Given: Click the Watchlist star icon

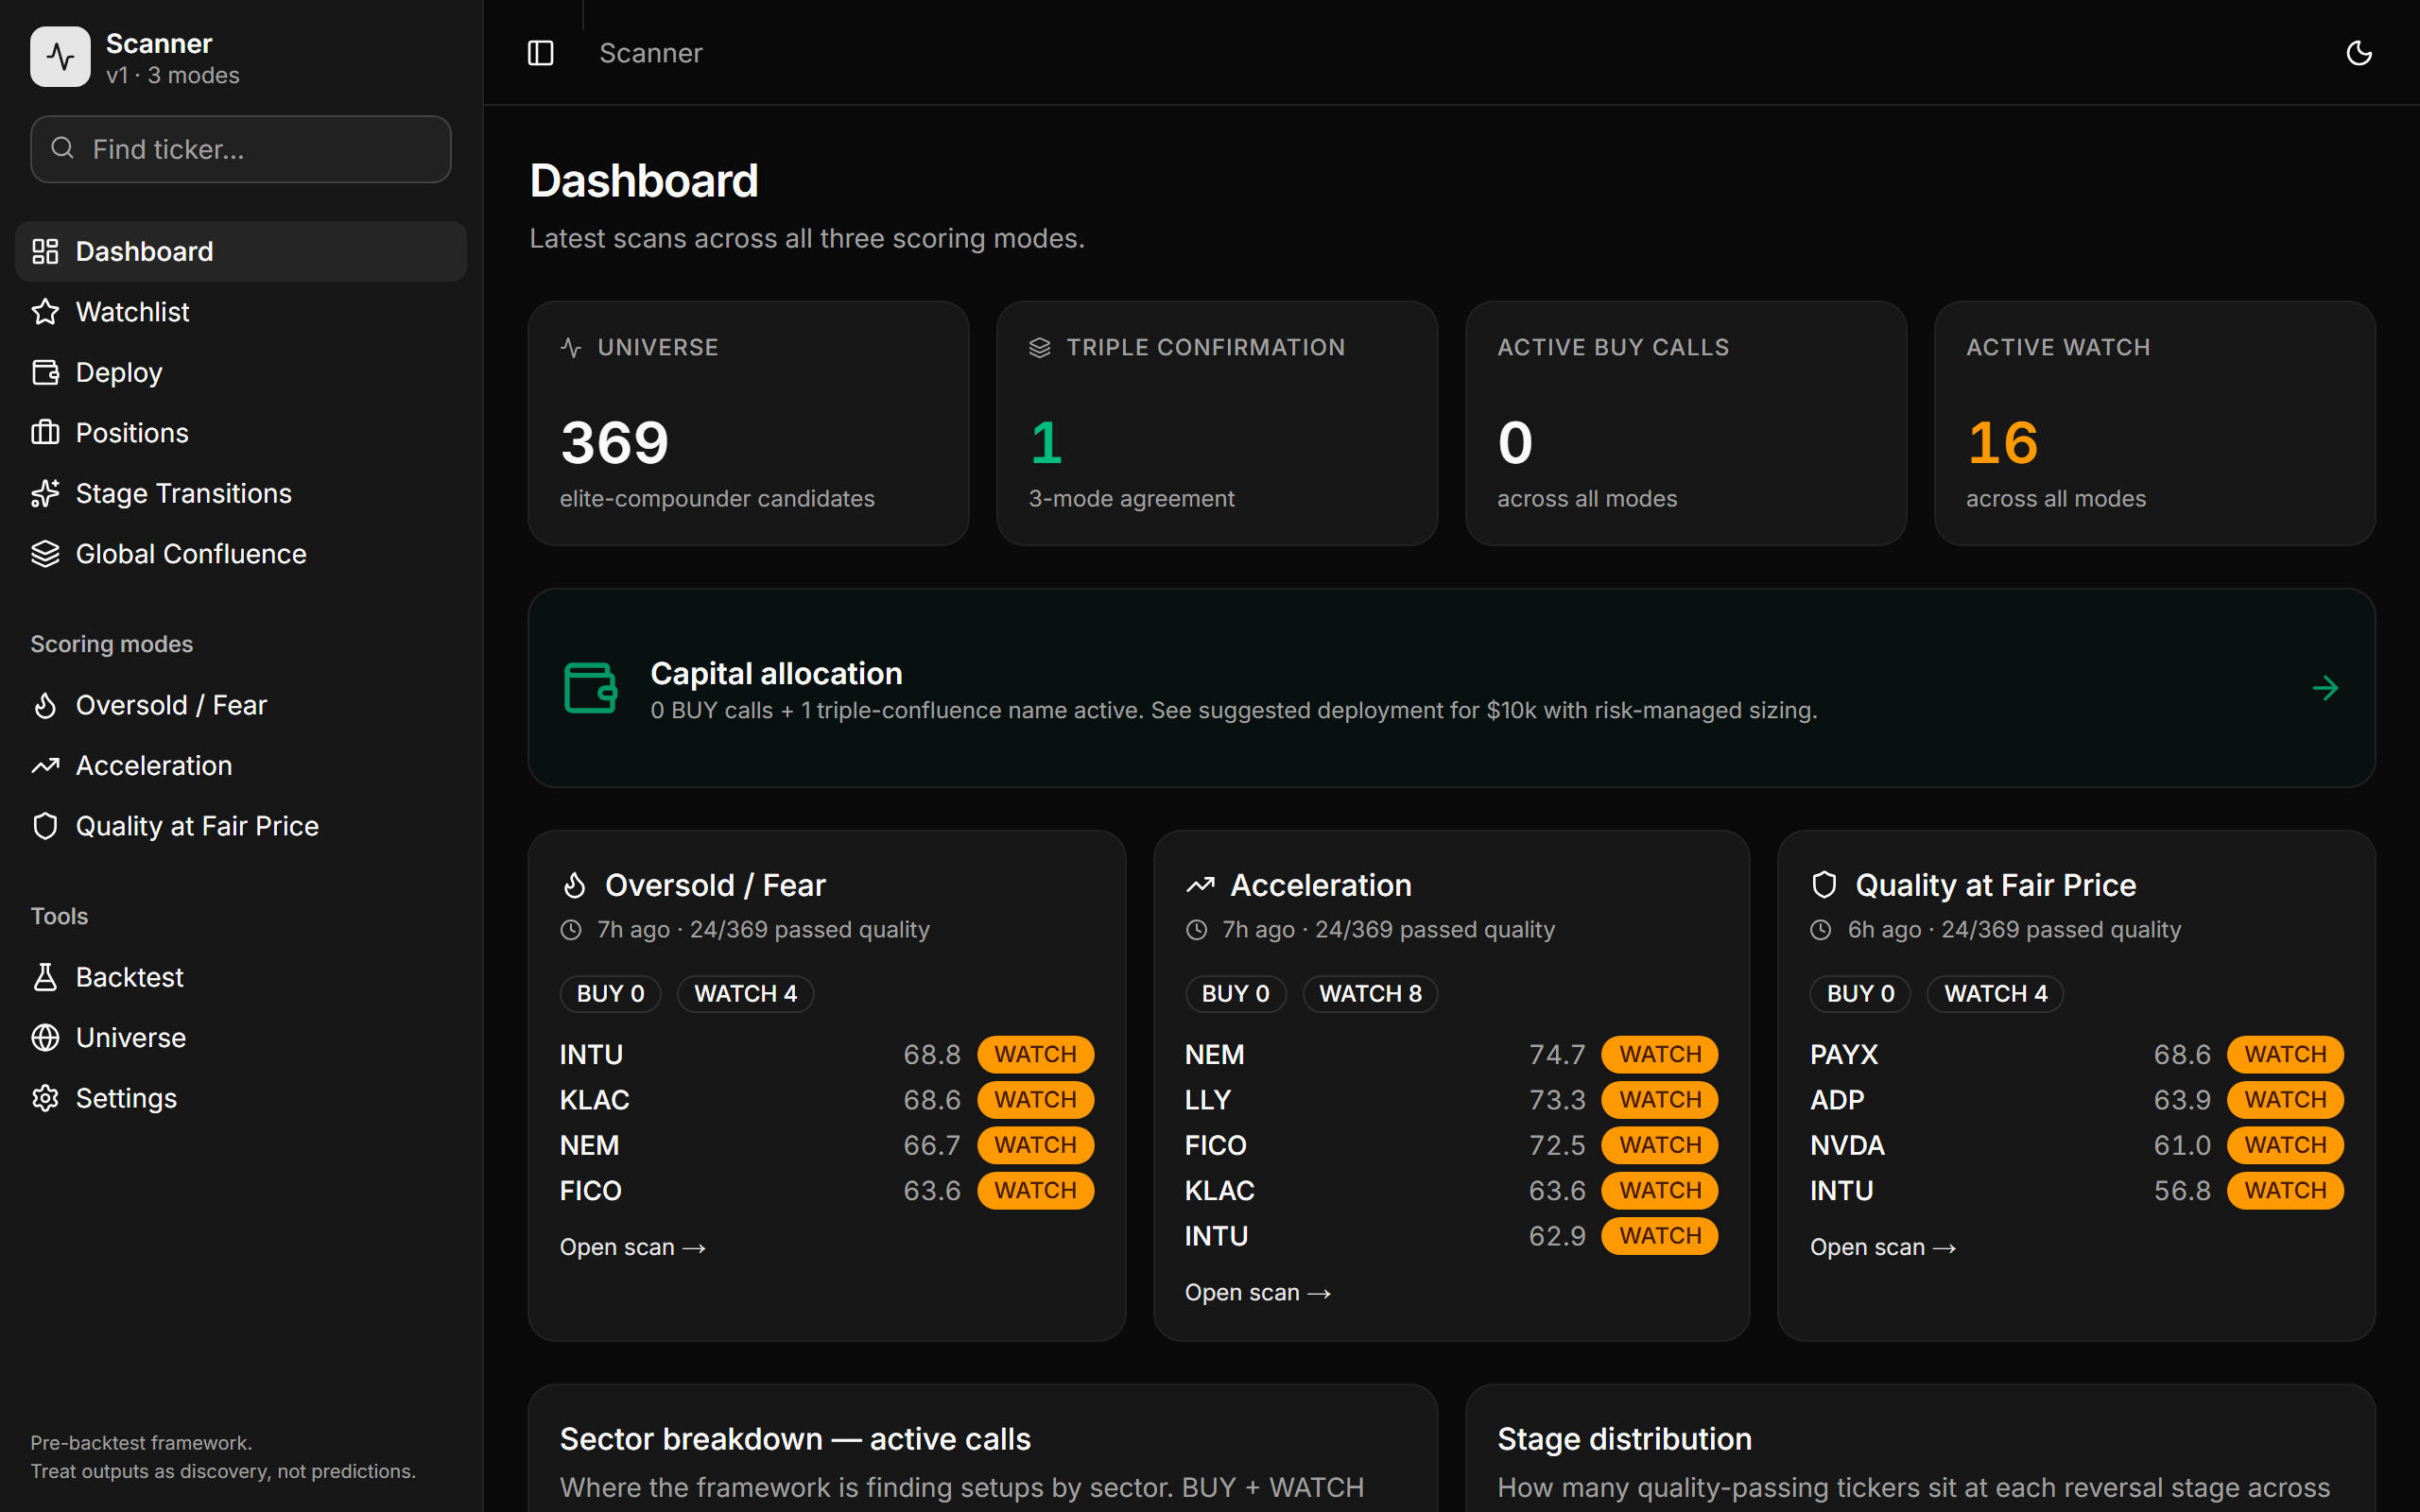Looking at the screenshot, I should click(x=45, y=312).
